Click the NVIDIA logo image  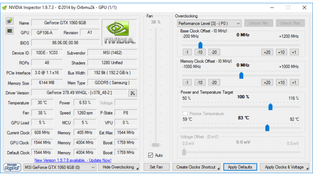(119, 32)
